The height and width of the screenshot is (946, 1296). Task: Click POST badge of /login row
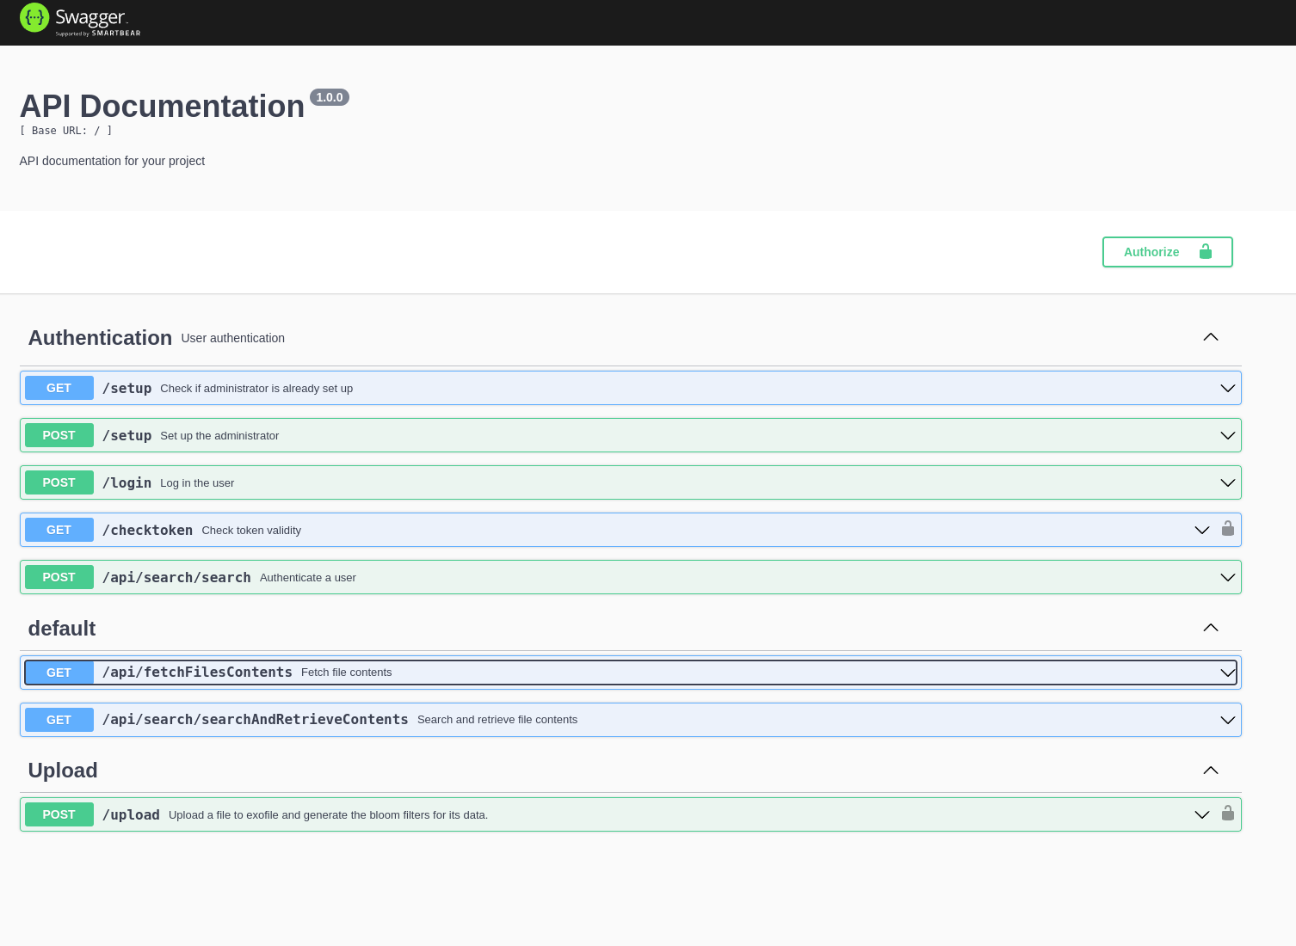coord(59,482)
